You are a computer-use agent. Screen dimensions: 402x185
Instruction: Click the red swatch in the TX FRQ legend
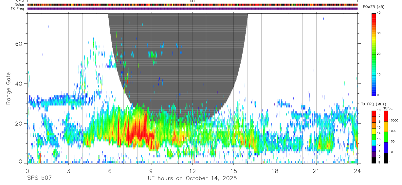tap(374, 114)
